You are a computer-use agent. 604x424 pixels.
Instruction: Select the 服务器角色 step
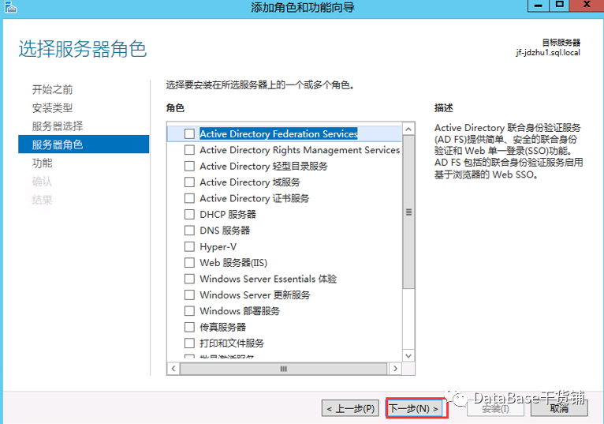pos(84,144)
